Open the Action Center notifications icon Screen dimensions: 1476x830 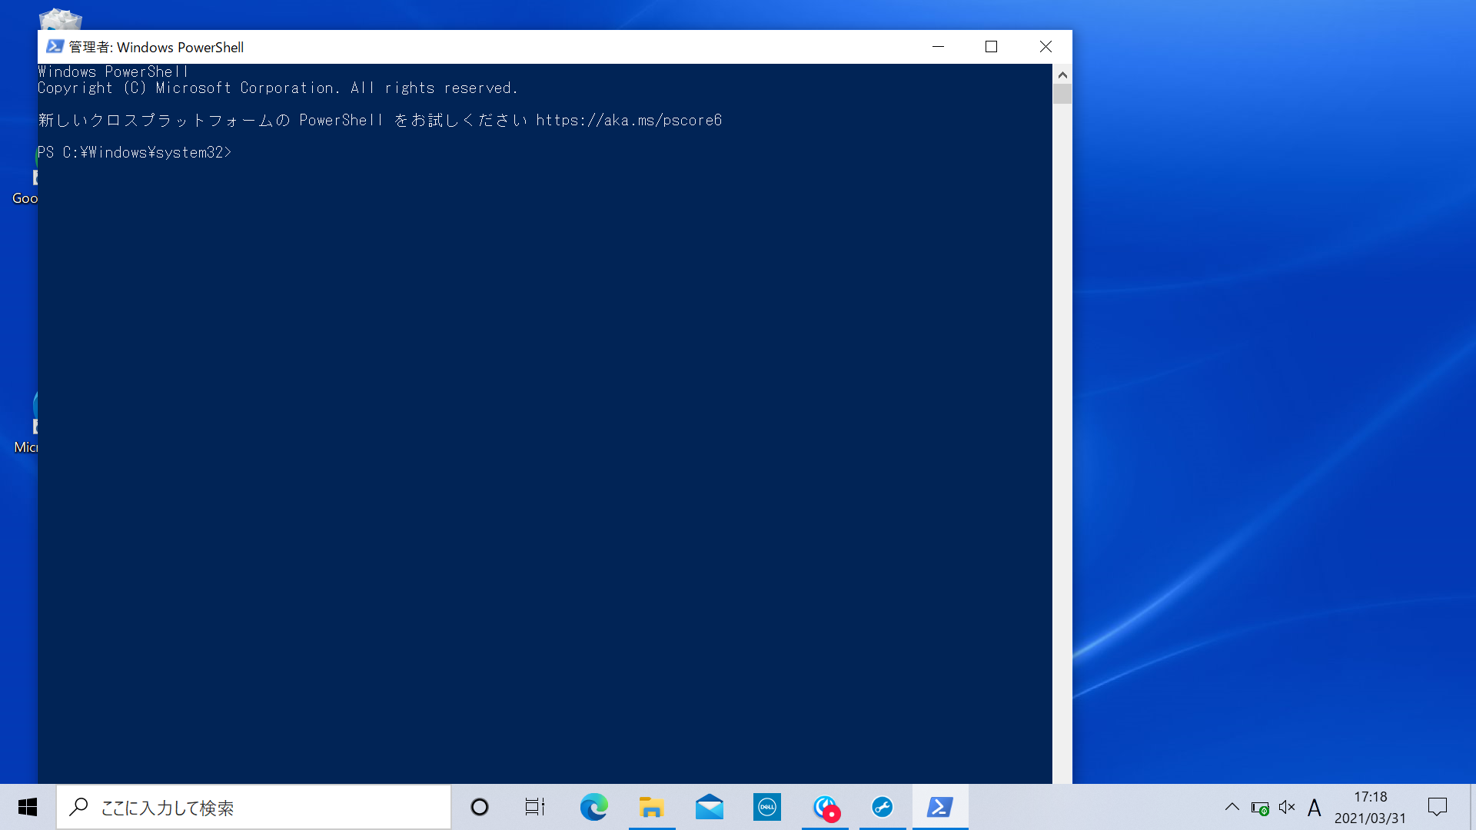(1438, 807)
